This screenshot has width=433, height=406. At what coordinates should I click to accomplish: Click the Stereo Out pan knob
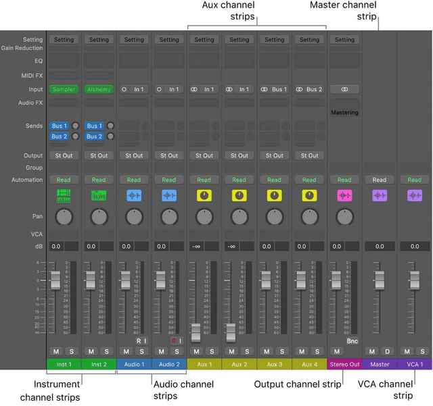tap(344, 217)
